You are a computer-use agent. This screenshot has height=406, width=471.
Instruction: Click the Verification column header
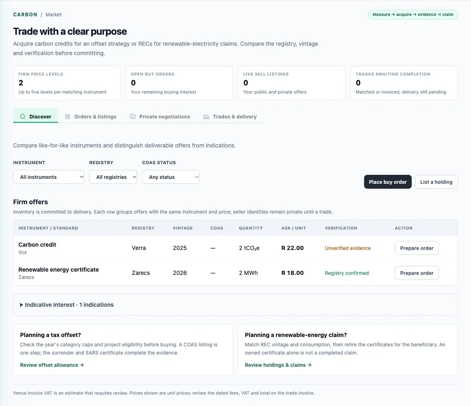pyautogui.click(x=341, y=228)
